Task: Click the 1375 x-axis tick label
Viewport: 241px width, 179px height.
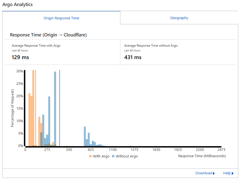Action: [x=134, y=149]
